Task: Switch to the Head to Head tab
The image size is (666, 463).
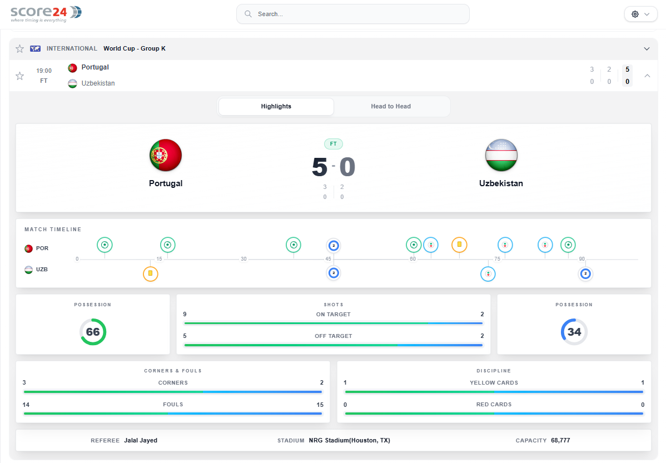Action: (x=391, y=106)
